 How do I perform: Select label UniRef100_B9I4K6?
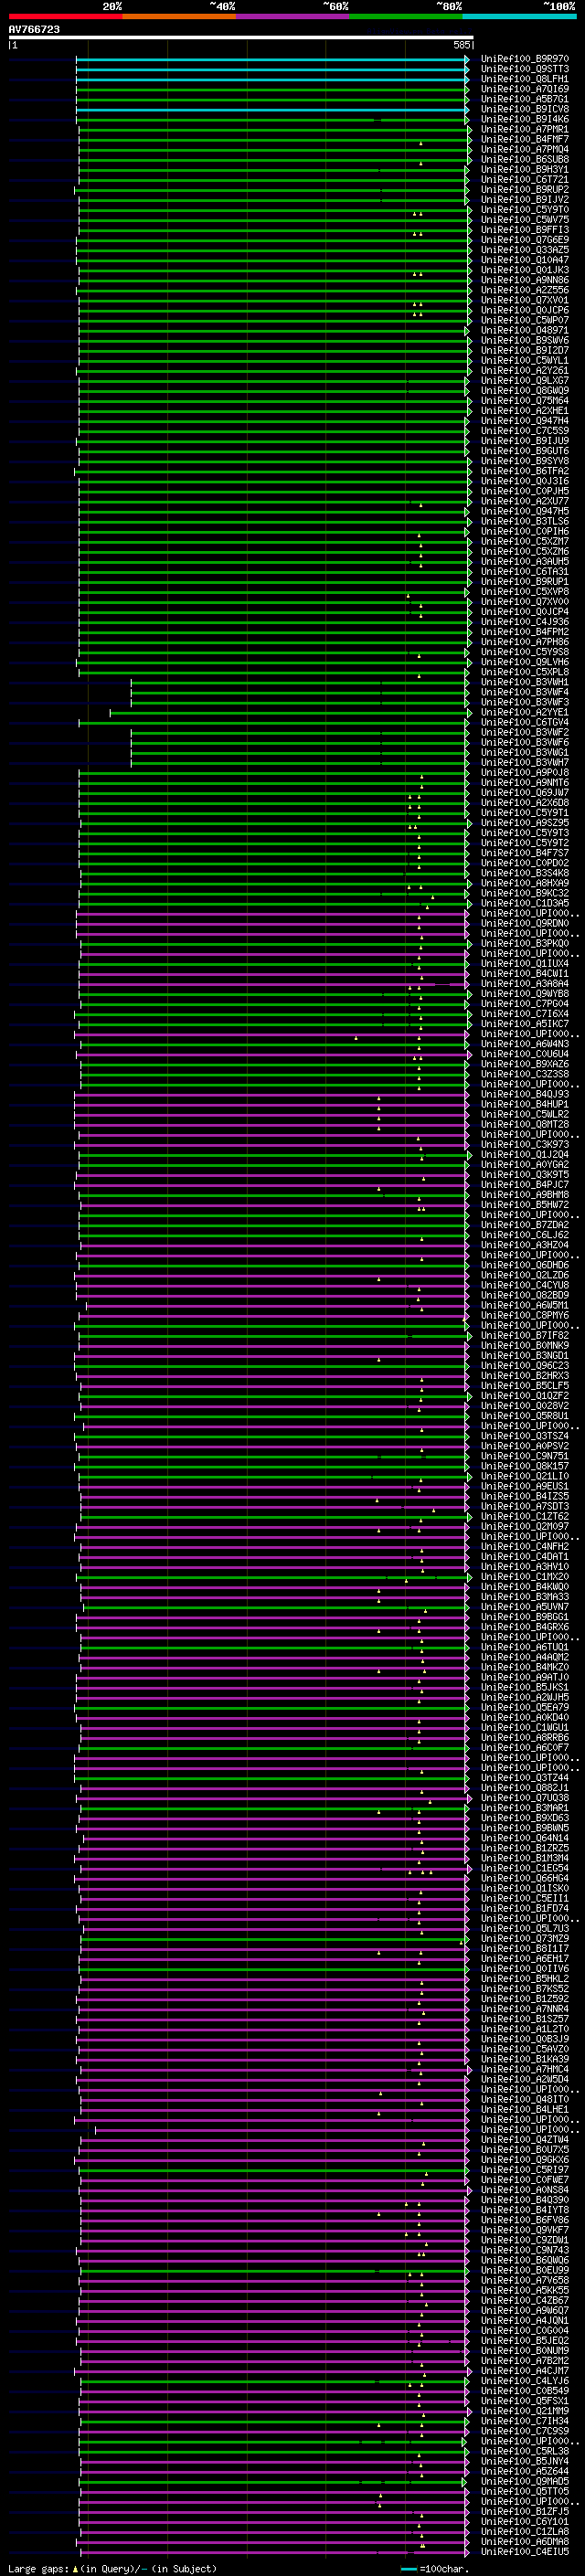pyautogui.click(x=524, y=120)
